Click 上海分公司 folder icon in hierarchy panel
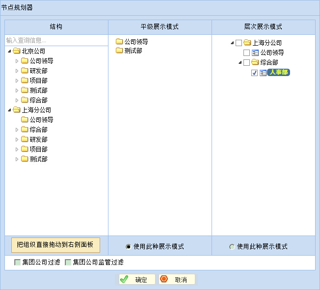The width and height of the screenshot is (320, 290). coord(247,43)
